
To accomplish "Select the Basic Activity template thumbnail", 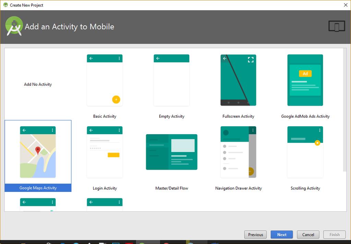I will coord(105,80).
